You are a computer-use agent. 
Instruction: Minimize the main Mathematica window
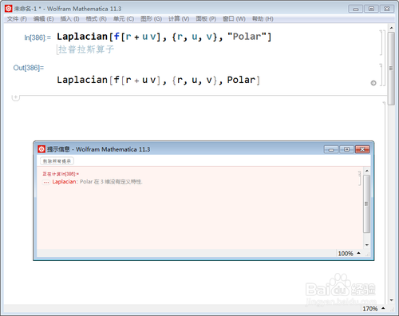(355, 9)
